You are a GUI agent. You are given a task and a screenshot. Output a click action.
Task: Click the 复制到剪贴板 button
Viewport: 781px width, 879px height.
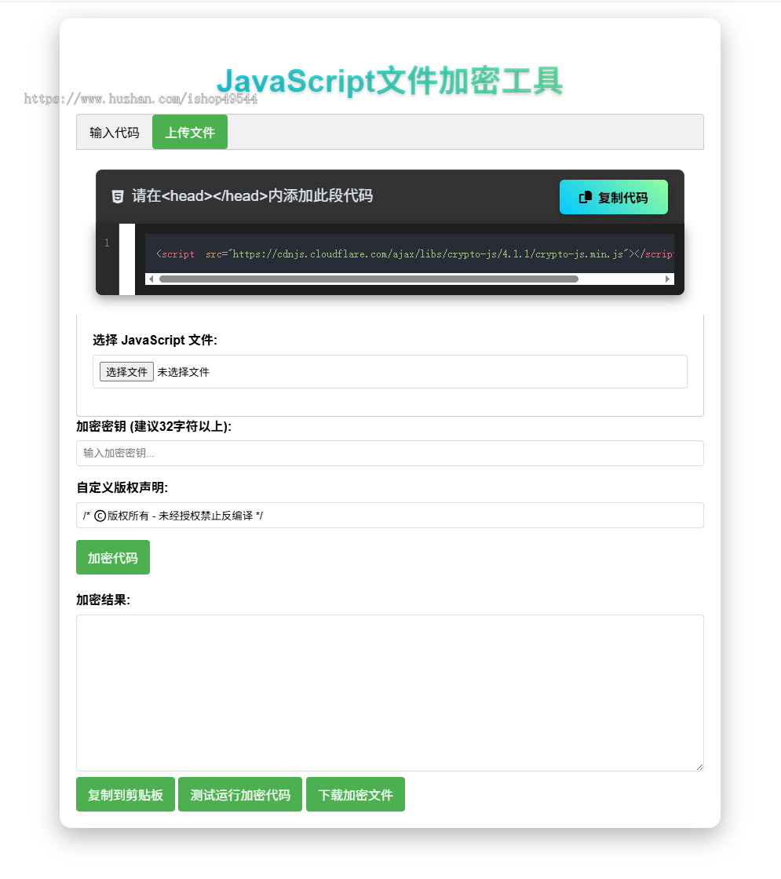[126, 794]
